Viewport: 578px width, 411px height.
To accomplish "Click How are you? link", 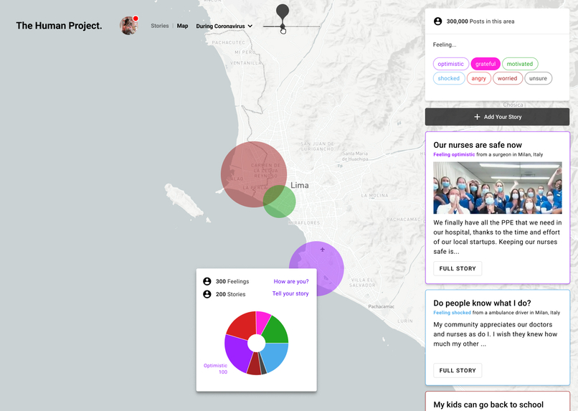I will (x=291, y=281).
